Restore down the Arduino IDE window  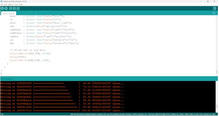coord(208,1)
